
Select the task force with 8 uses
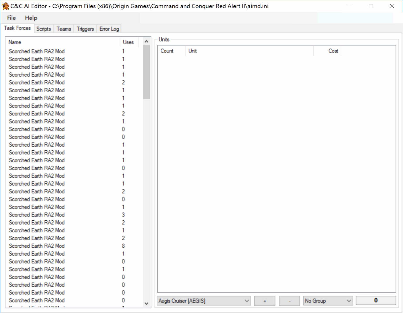click(x=37, y=246)
